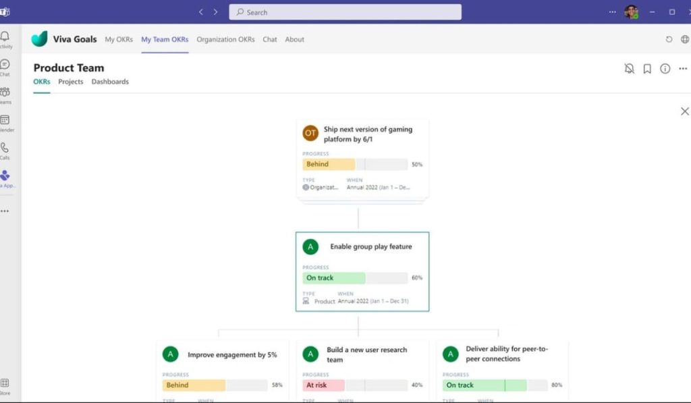This screenshot has height=403, width=691.
Task: Click the 50% progress value
Action: tap(417, 165)
